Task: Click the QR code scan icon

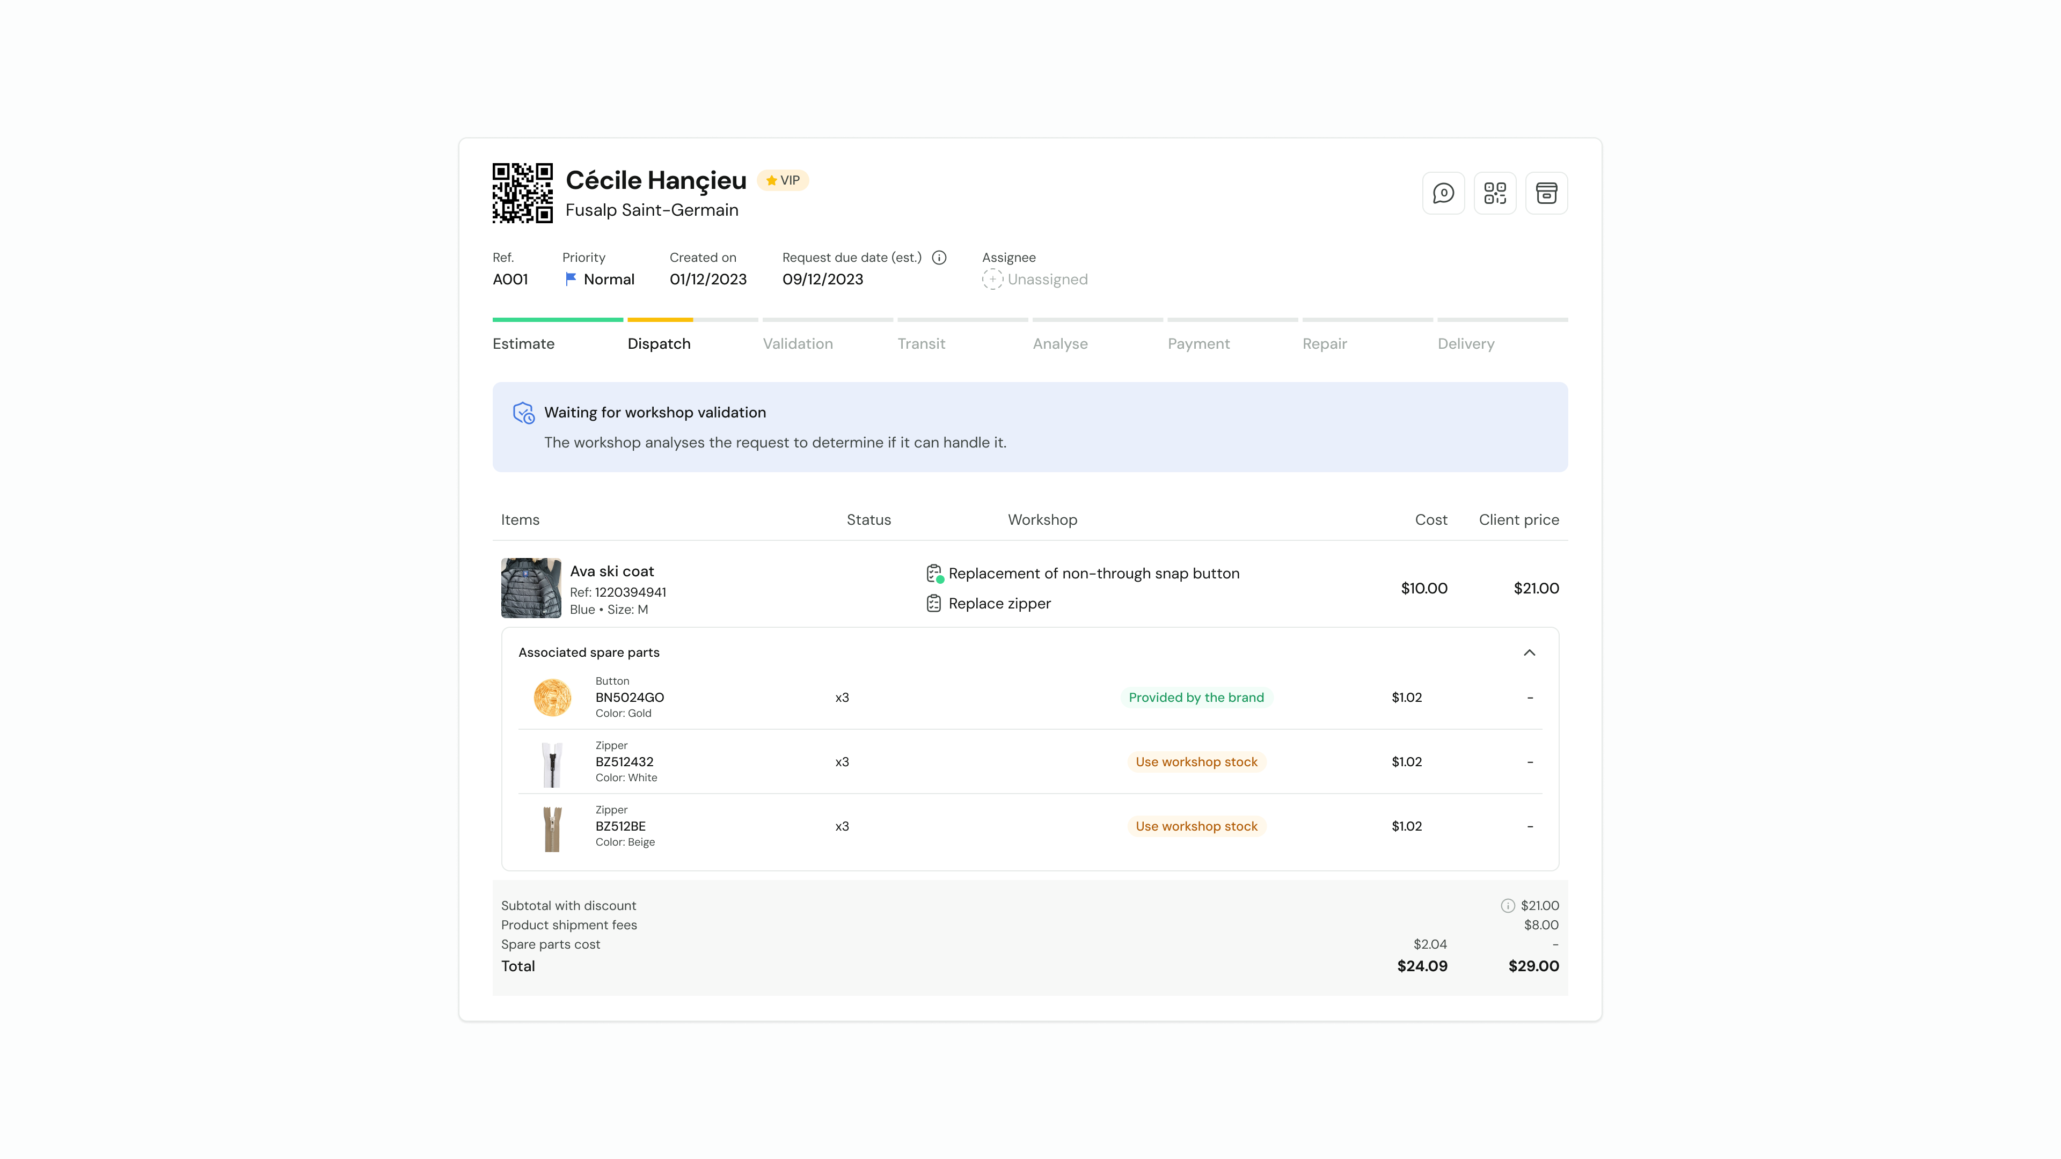Action: (1495, 193)
